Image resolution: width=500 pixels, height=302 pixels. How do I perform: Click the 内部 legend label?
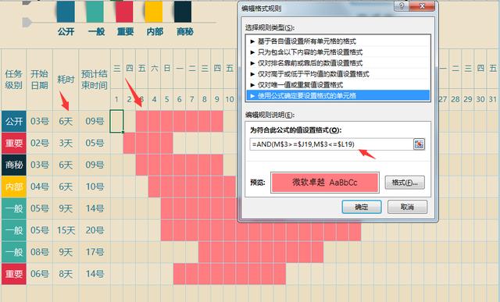[155, 31]
